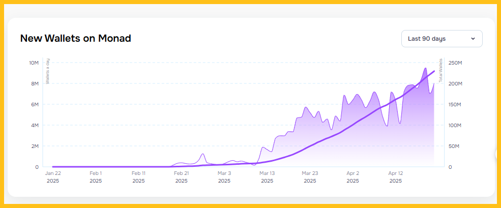This screenshot has width=501, height=208.
Task: Click the 2M left axis value
Action: click(x=35, y=146)
